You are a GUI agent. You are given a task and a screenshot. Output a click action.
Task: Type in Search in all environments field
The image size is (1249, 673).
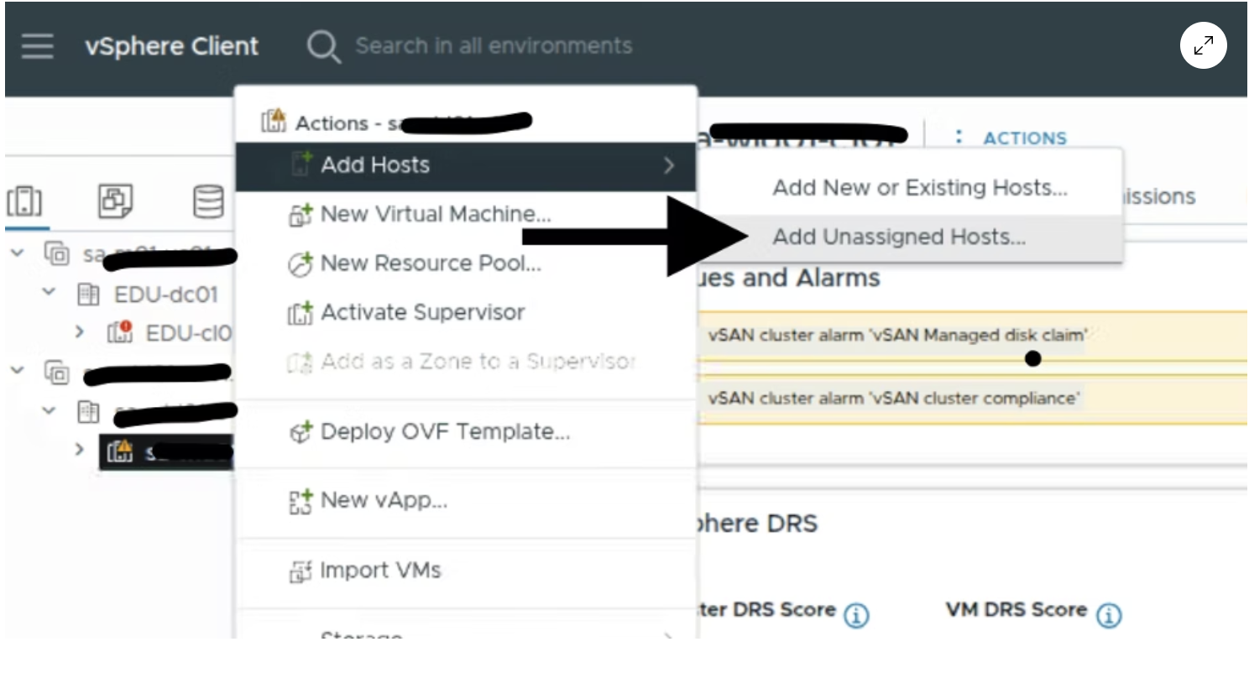point(494,46)
